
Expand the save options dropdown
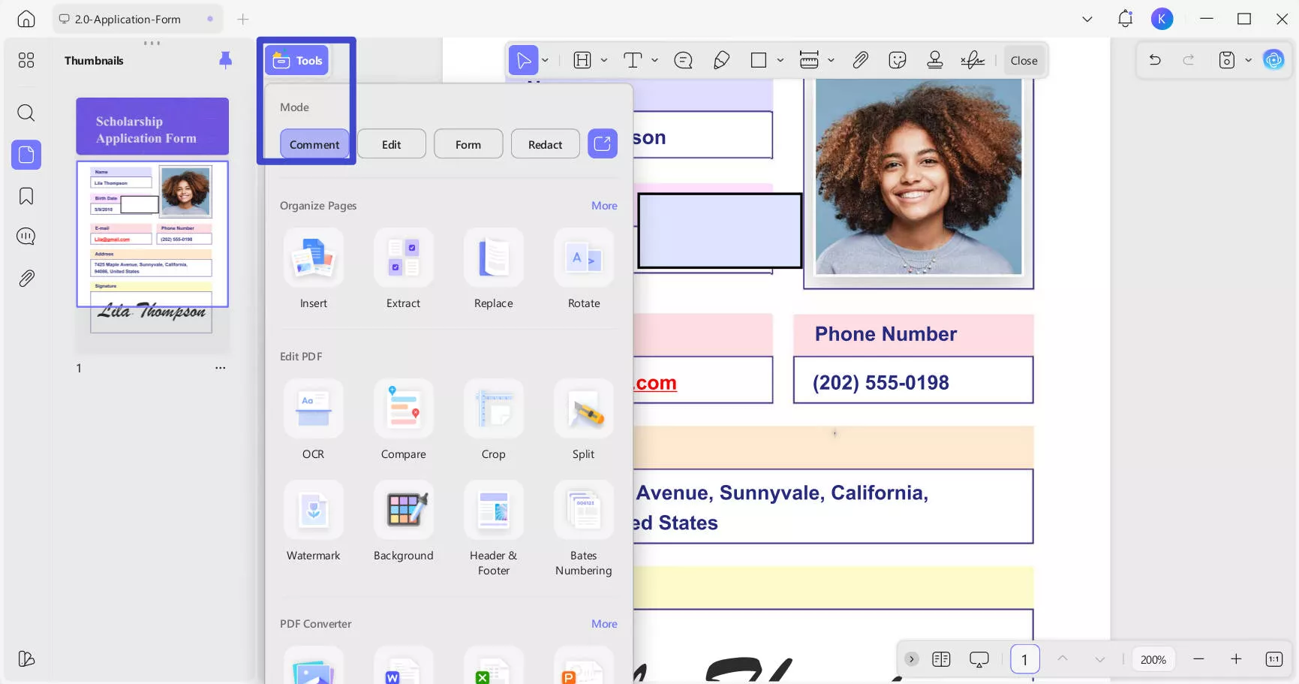1249,60
